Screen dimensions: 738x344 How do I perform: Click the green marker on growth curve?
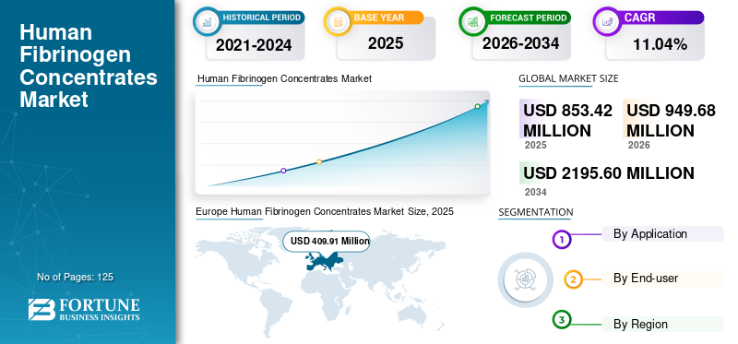point(477,106)
